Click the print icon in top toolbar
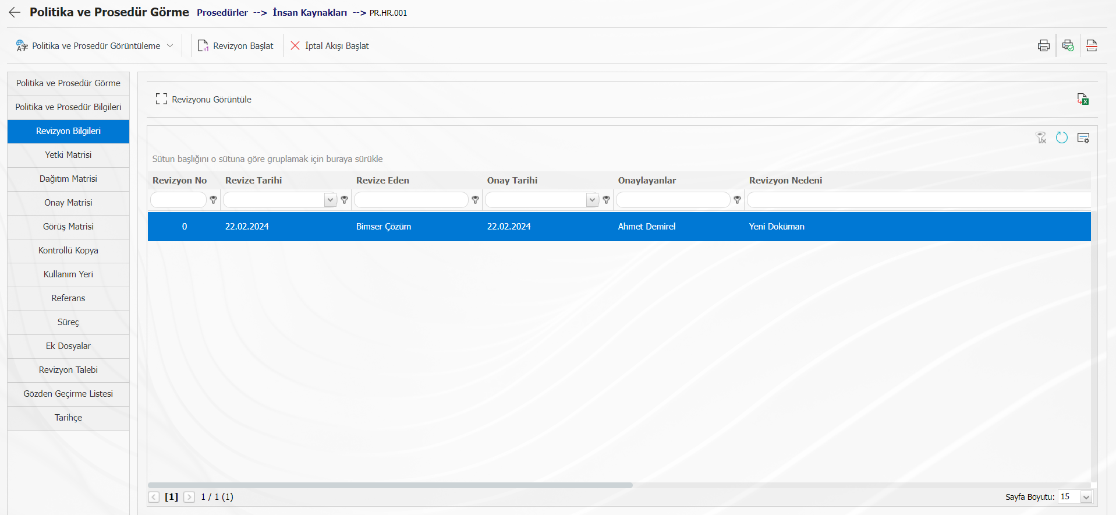Image resolution: width=1116 pixels, height=515 pixels. (x=1044, y=45)
